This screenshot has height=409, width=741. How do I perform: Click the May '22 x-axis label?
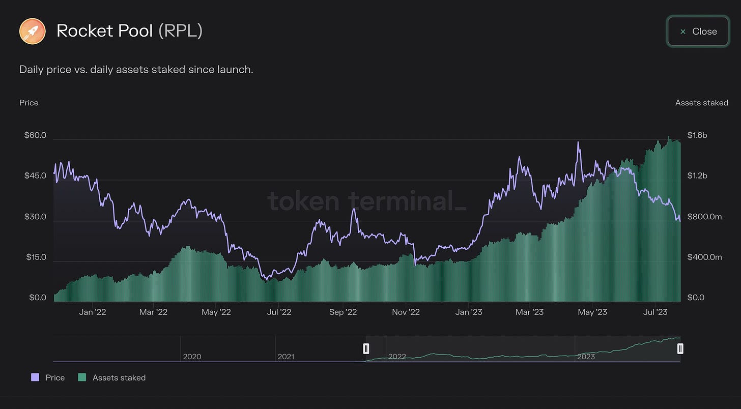point(216,312)
